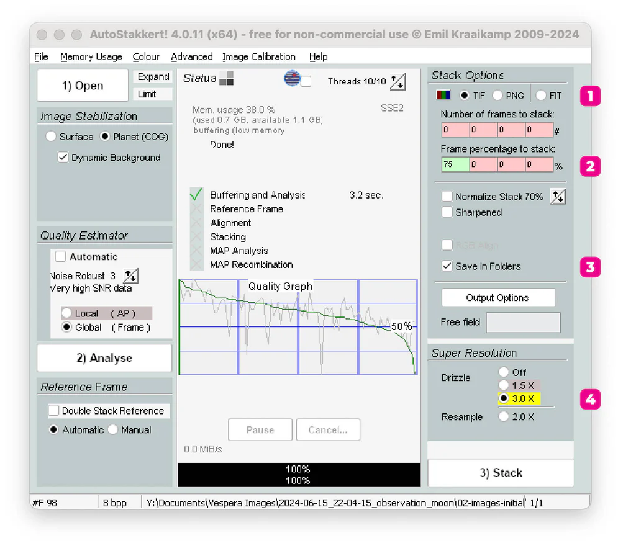Click the 75 frame percentage field
The width and height of the screenshot is (636, 556).
455,164
